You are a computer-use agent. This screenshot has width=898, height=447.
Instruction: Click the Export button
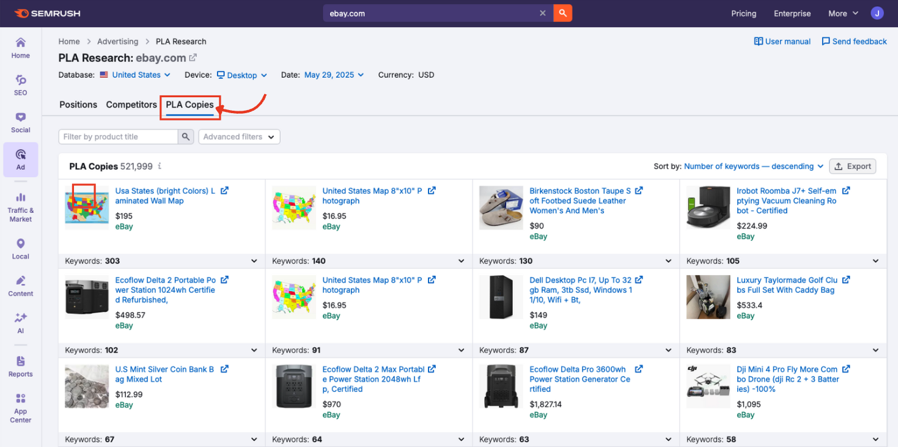pyautogui.click(x=853, y=166)
